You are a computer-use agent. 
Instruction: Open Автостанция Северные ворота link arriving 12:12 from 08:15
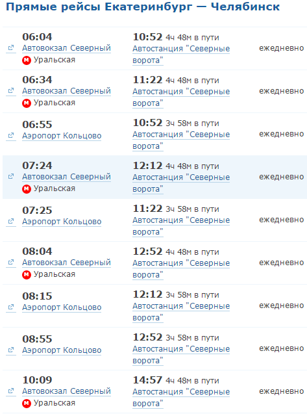[x=181, y=312]
